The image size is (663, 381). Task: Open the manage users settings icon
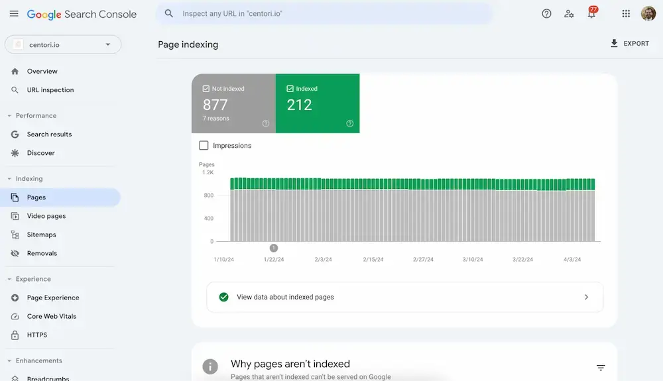coord(569,14)
